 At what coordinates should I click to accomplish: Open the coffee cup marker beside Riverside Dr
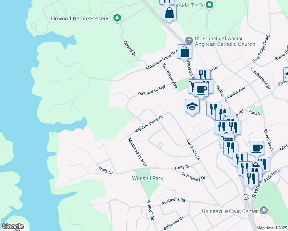tap(256, 148)
